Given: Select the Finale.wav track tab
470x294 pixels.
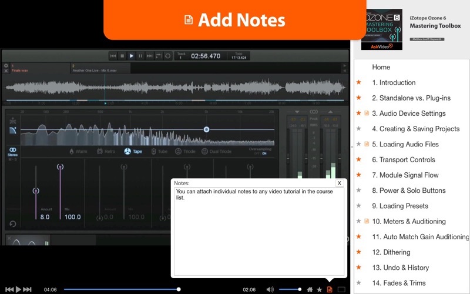Looking at the screenshot, I should [x=40, y=68].
